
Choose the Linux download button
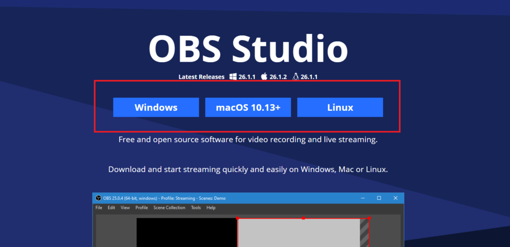coord(340,107)
